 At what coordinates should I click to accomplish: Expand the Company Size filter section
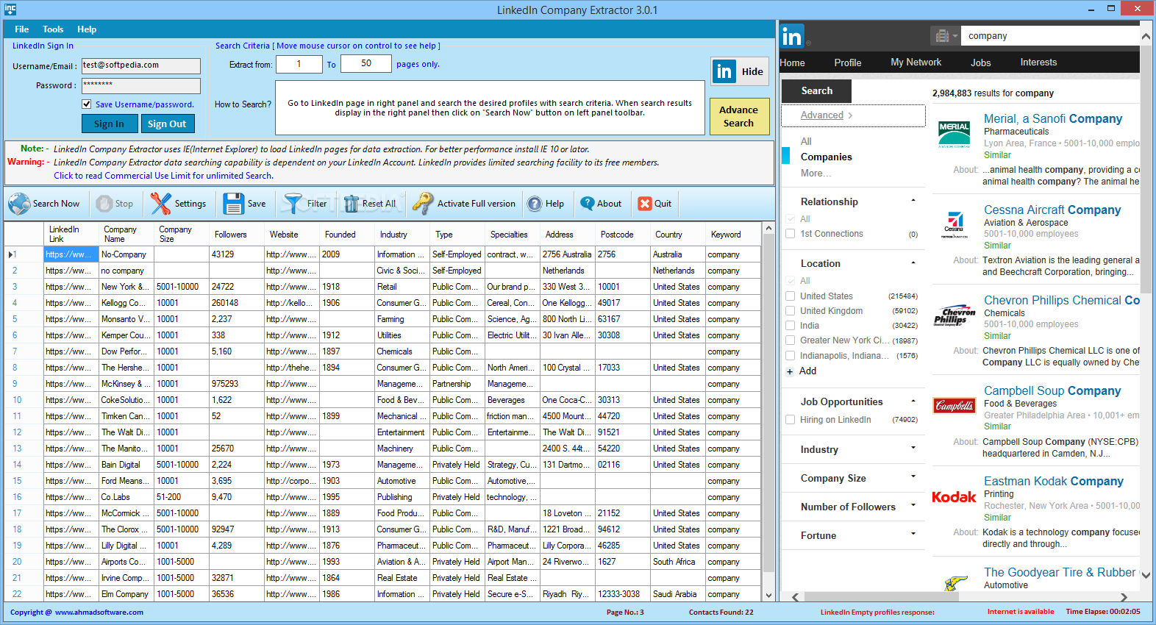913,476
